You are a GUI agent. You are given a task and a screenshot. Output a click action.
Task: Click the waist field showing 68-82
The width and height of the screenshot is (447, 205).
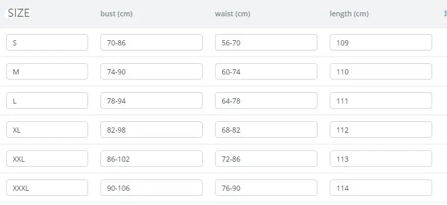click(266, 130)
